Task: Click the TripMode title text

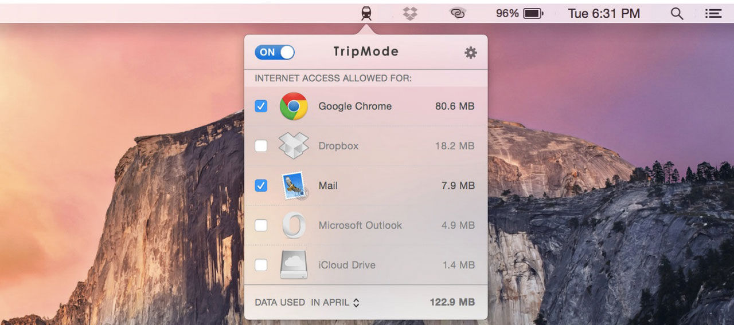Action: [x=366, y=51]
